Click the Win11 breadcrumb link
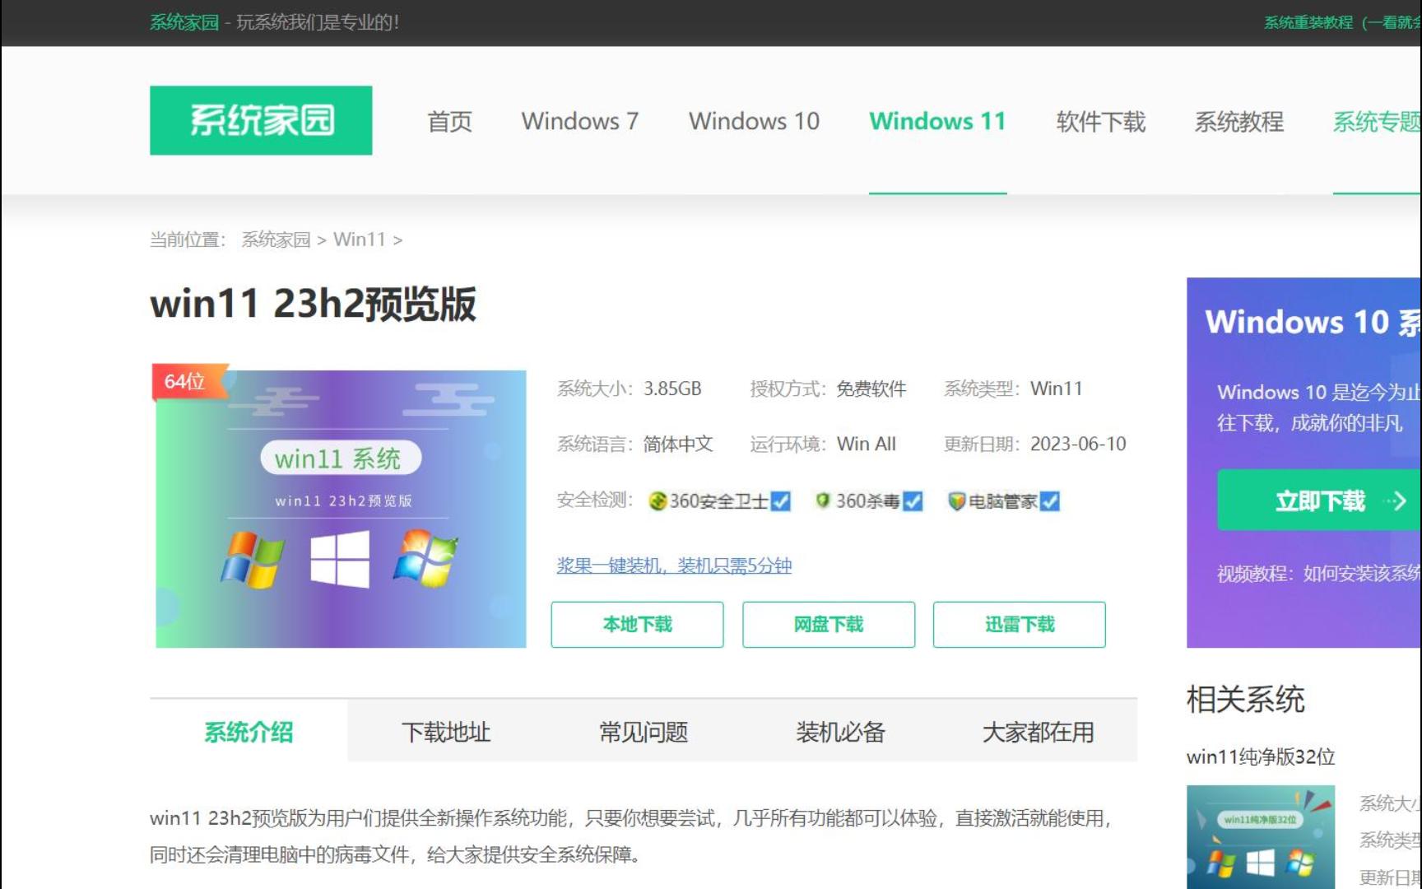 359,240
